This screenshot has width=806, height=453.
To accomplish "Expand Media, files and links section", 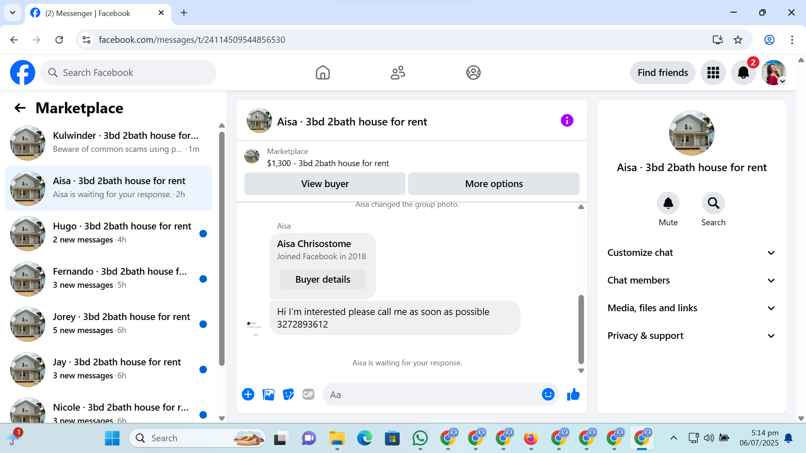I will 691,308.
